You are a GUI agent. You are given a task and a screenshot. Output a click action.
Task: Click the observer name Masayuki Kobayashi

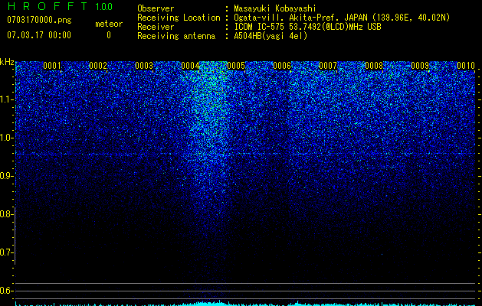(x=275, y=8)
